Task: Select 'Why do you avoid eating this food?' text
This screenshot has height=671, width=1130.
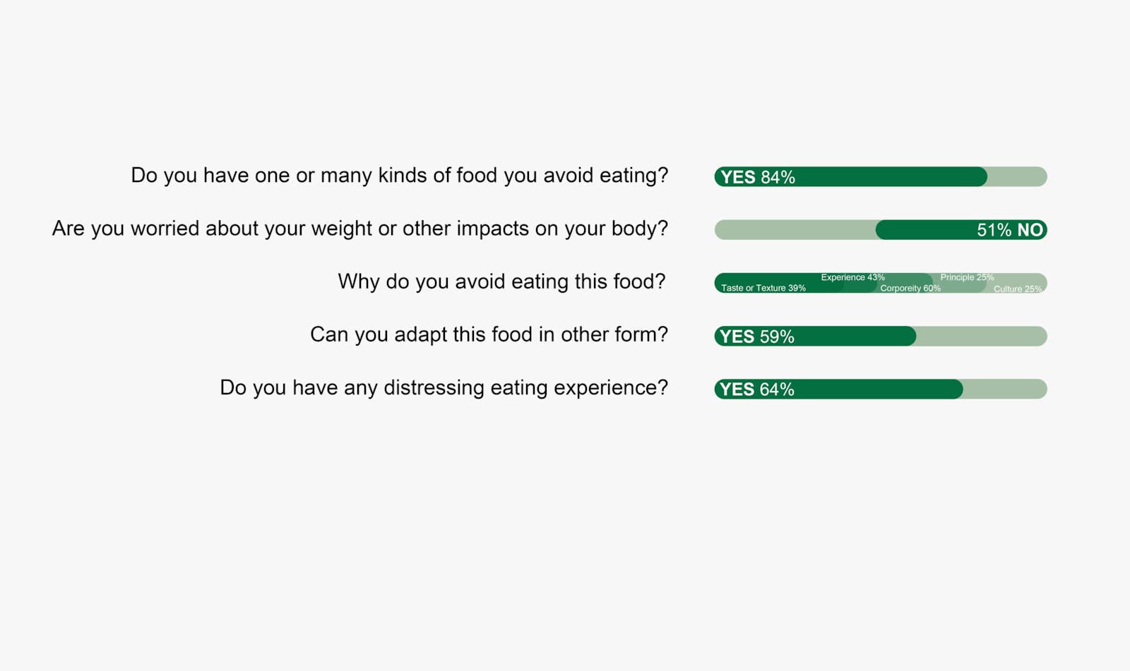Action: (x=501, y=282)
